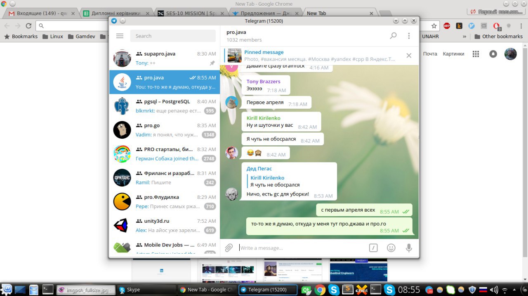Open pro.java chat options three-dot menu
This screenshot has height=296, width=528.
[409, 36]
